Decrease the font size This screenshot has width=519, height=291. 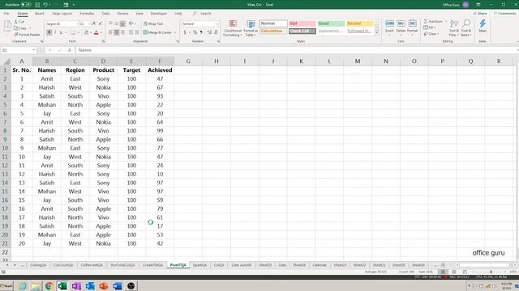tap(101, 23)
